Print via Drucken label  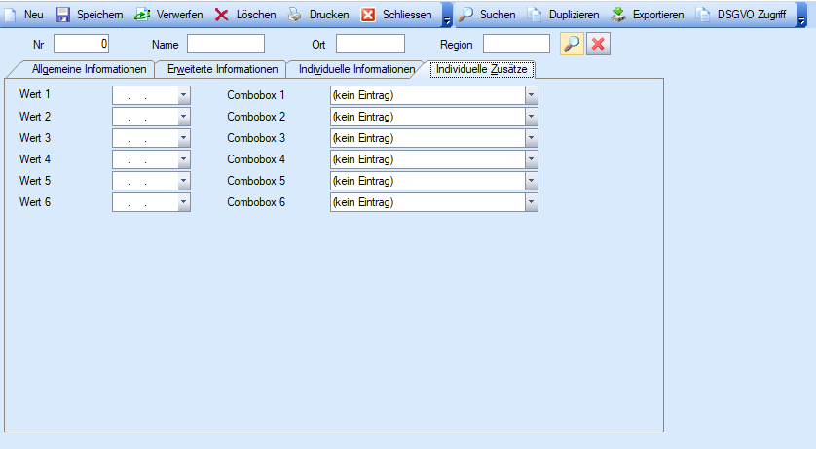pyautogui.click(x=329, y=15)
